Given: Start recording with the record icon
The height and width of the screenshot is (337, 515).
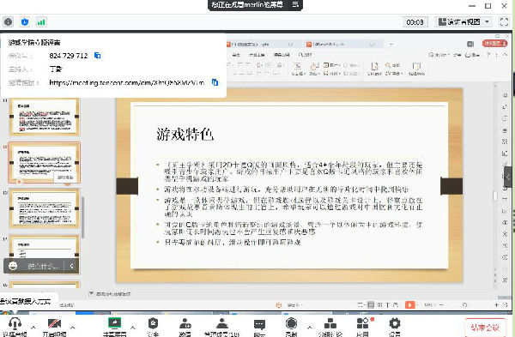Looking at the screenshot, I should 291,326.
